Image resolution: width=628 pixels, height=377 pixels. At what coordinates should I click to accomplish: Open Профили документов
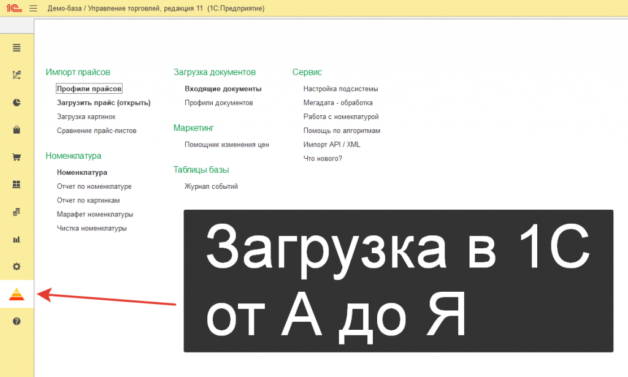point(219,103)
